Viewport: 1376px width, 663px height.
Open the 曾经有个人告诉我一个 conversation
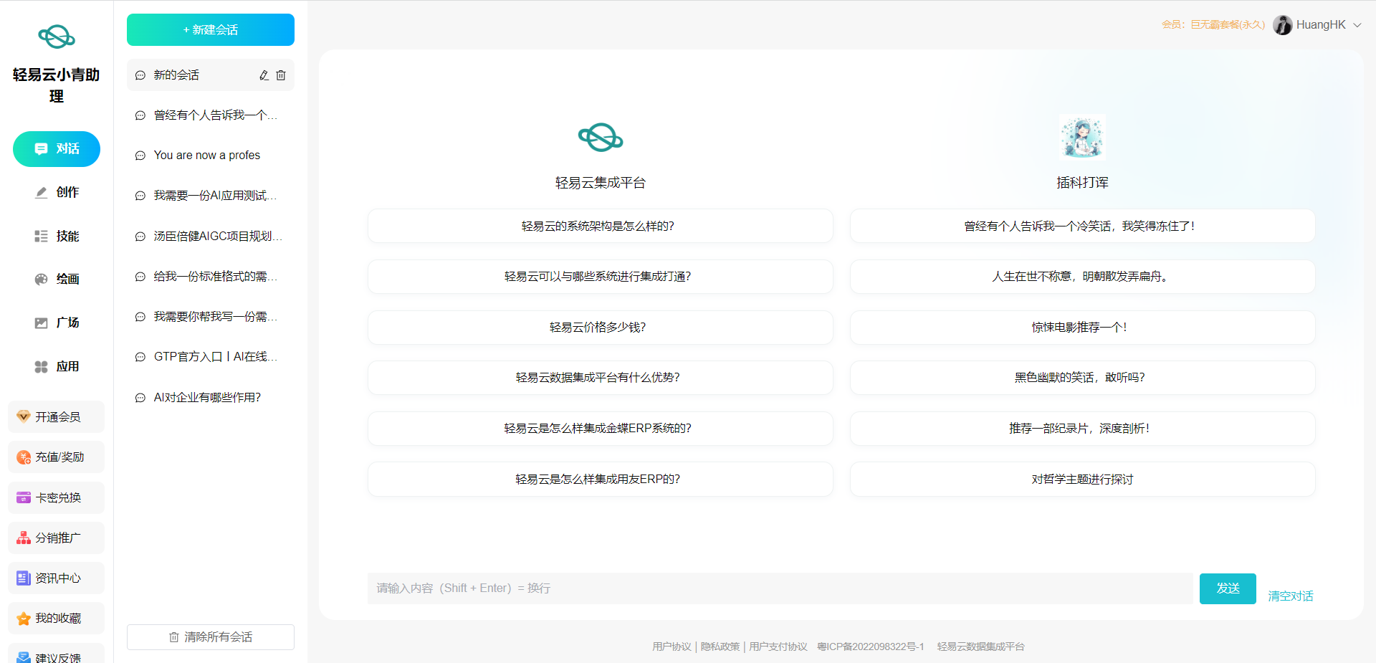[x=211, y=115]
